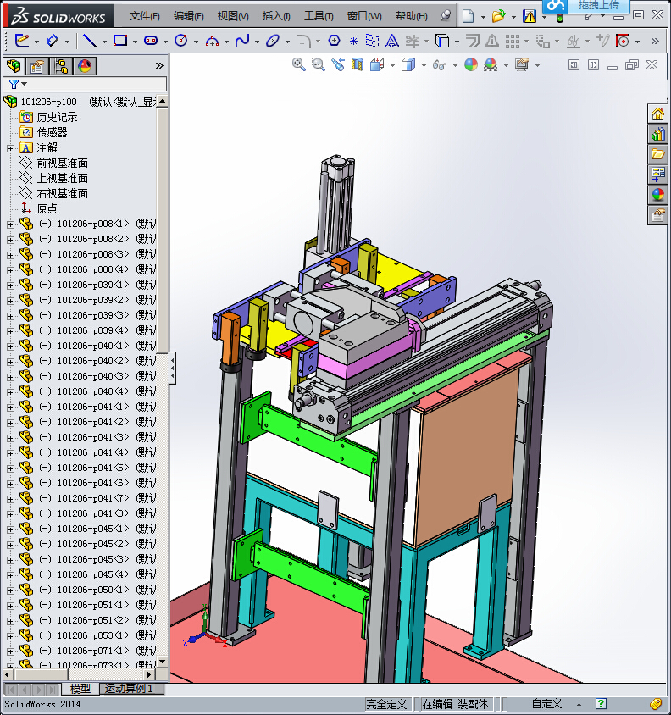The image size is (671, 715).
Task: Select the Sketch tool icon
Action: pos(22,41)
